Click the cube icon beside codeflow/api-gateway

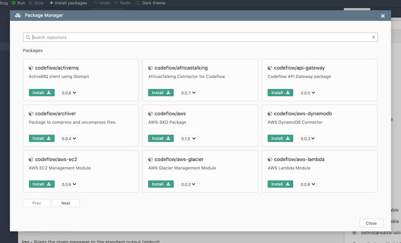[x=270, y=68]
